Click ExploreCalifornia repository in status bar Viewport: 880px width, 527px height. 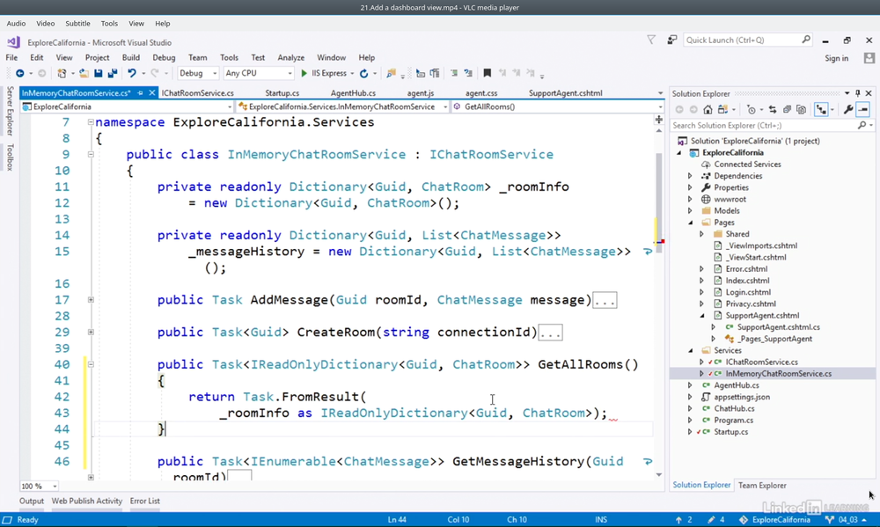pyautogui.click(x=774, y=520)
